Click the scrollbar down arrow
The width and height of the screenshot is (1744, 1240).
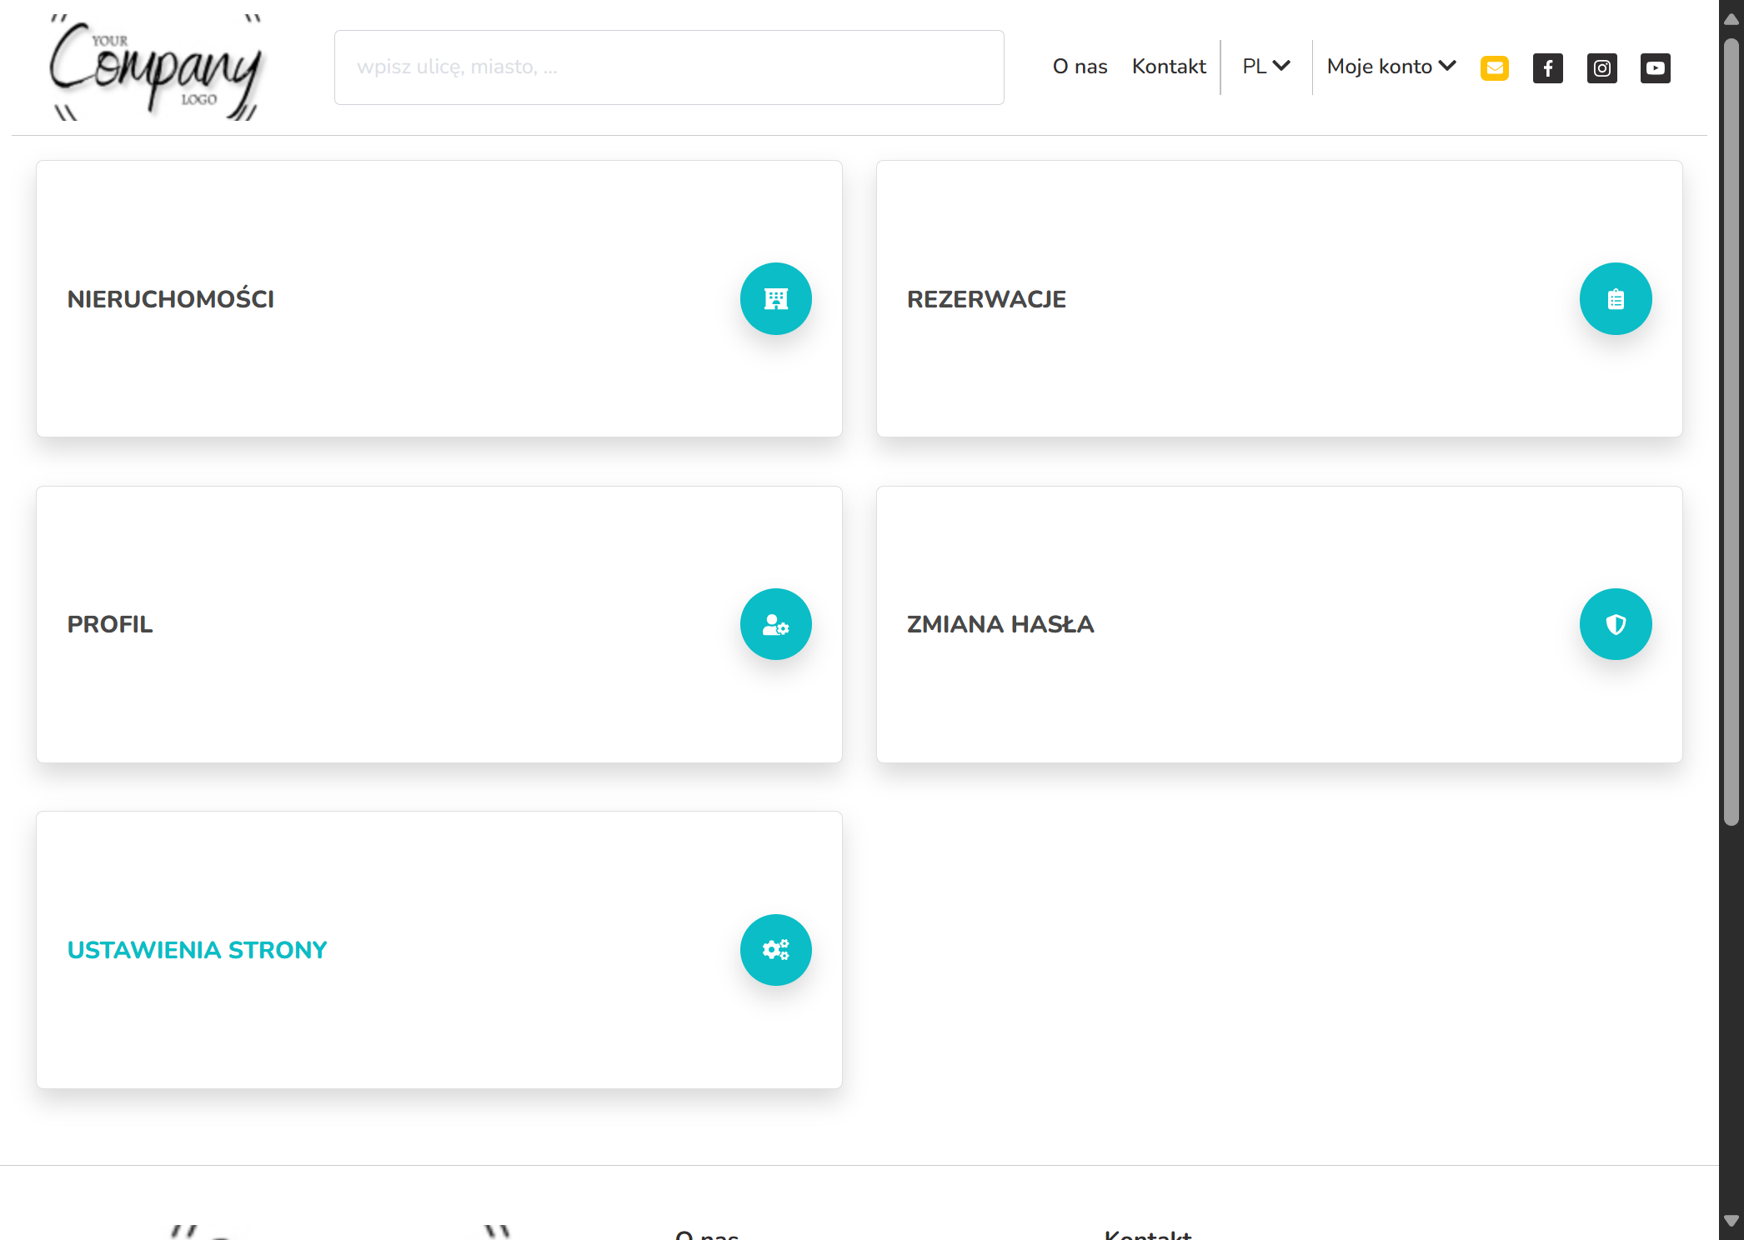tap(1731, 1221)
